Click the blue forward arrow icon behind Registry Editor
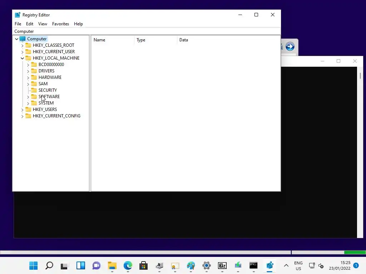This screenshot has width=366, height=274. pos(290,47)
